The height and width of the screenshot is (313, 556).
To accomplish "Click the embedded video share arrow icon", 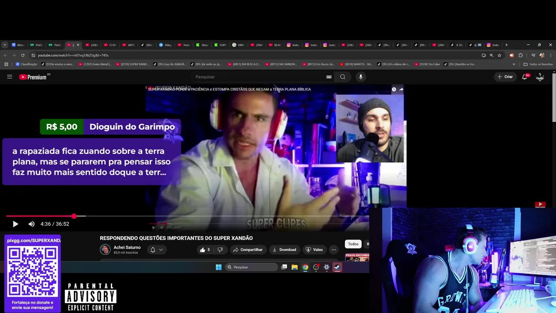I will (x=401, y=90).
